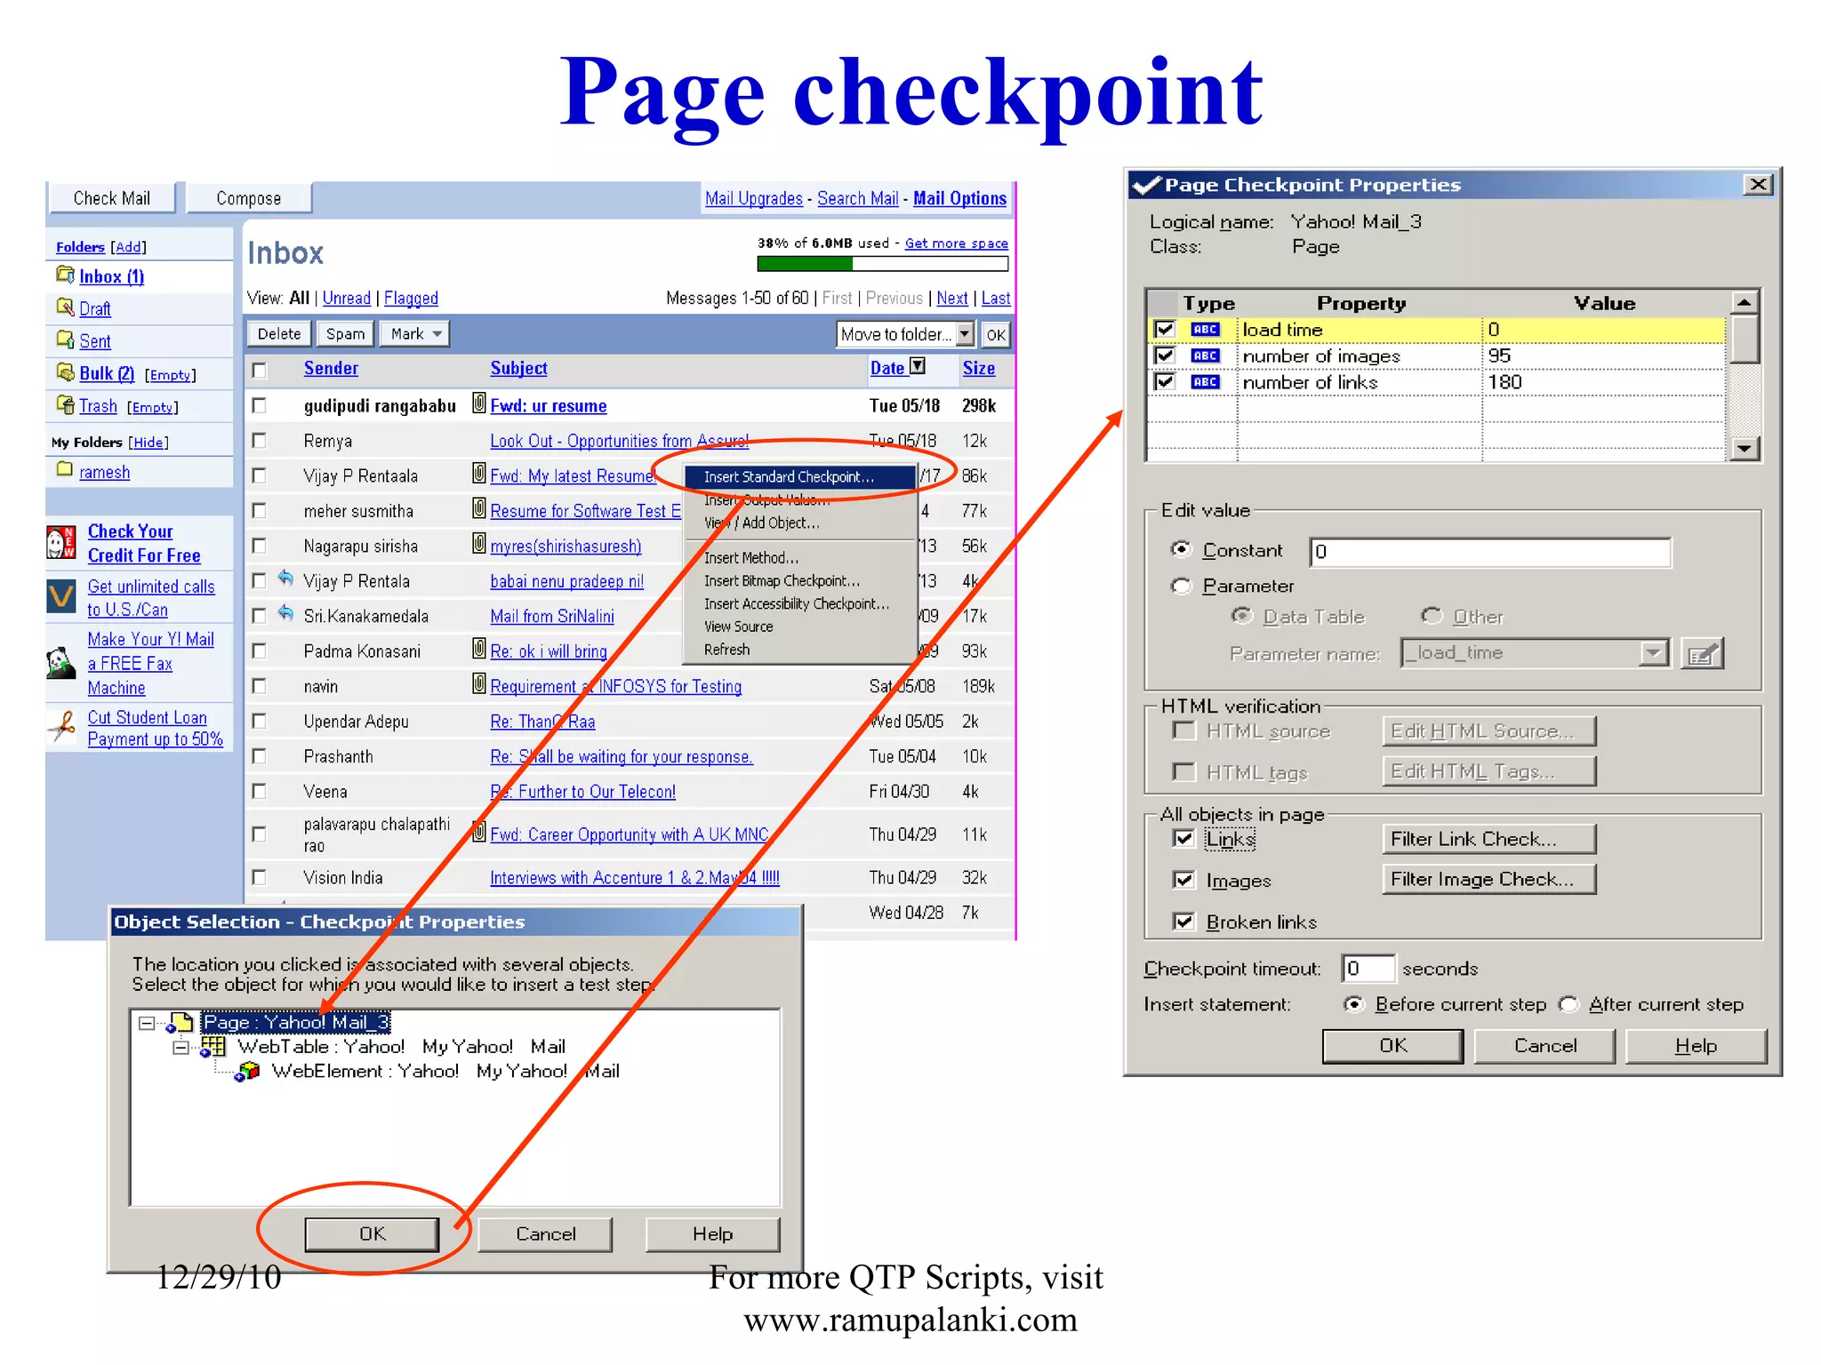Toggle the number of images checkbox

point(1164,355)
